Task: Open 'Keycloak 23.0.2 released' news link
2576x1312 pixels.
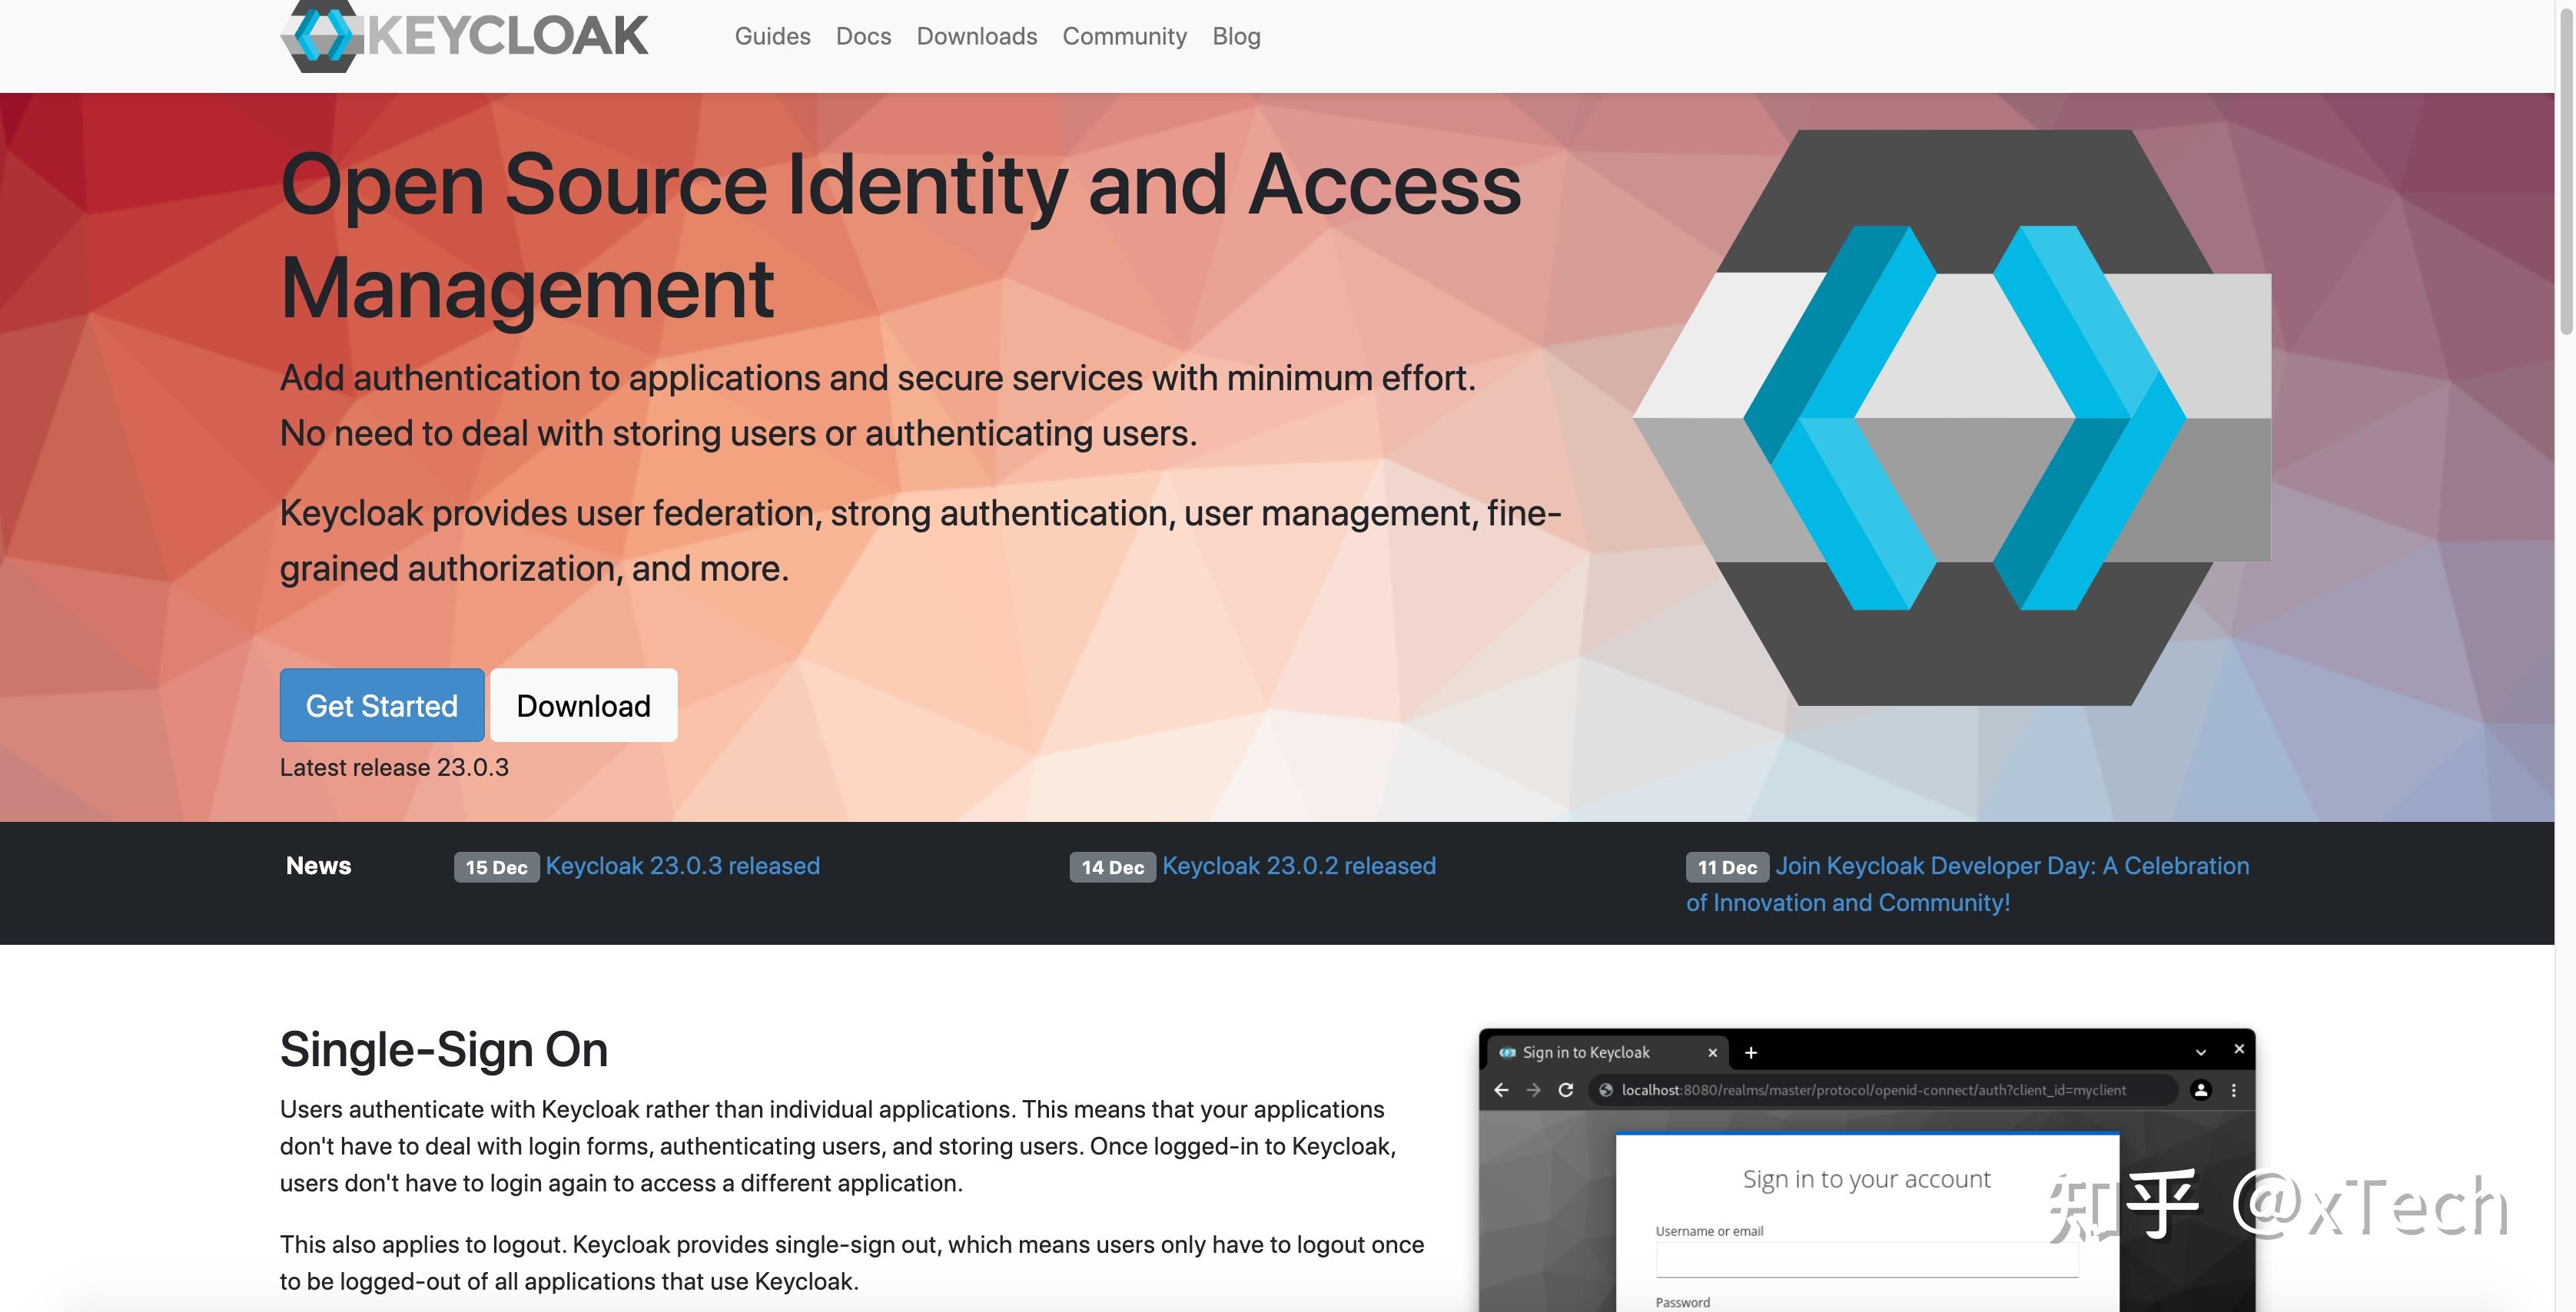Action: click(x=1298, y=866)
